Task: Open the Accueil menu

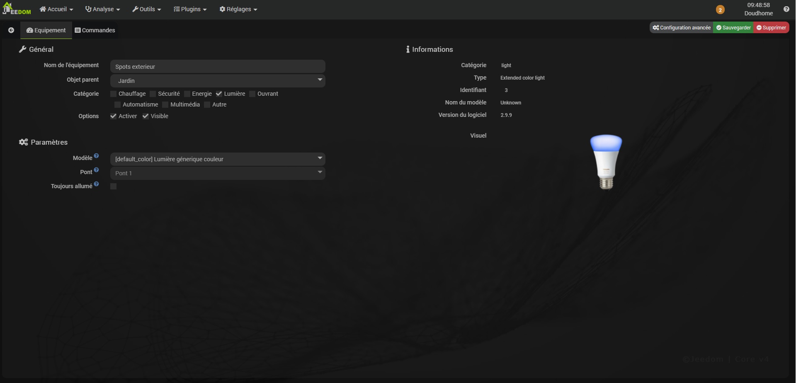Action: (x=56, y=9)
